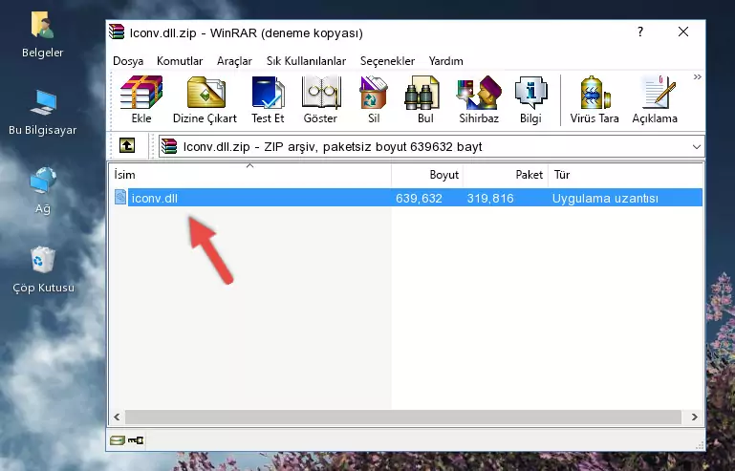Sort by the İsim column header

(250, 175)
